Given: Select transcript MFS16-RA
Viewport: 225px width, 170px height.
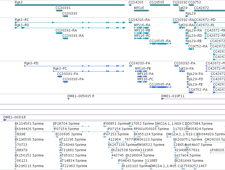Looking at the screenshot, I should click(x=142, y=28).
